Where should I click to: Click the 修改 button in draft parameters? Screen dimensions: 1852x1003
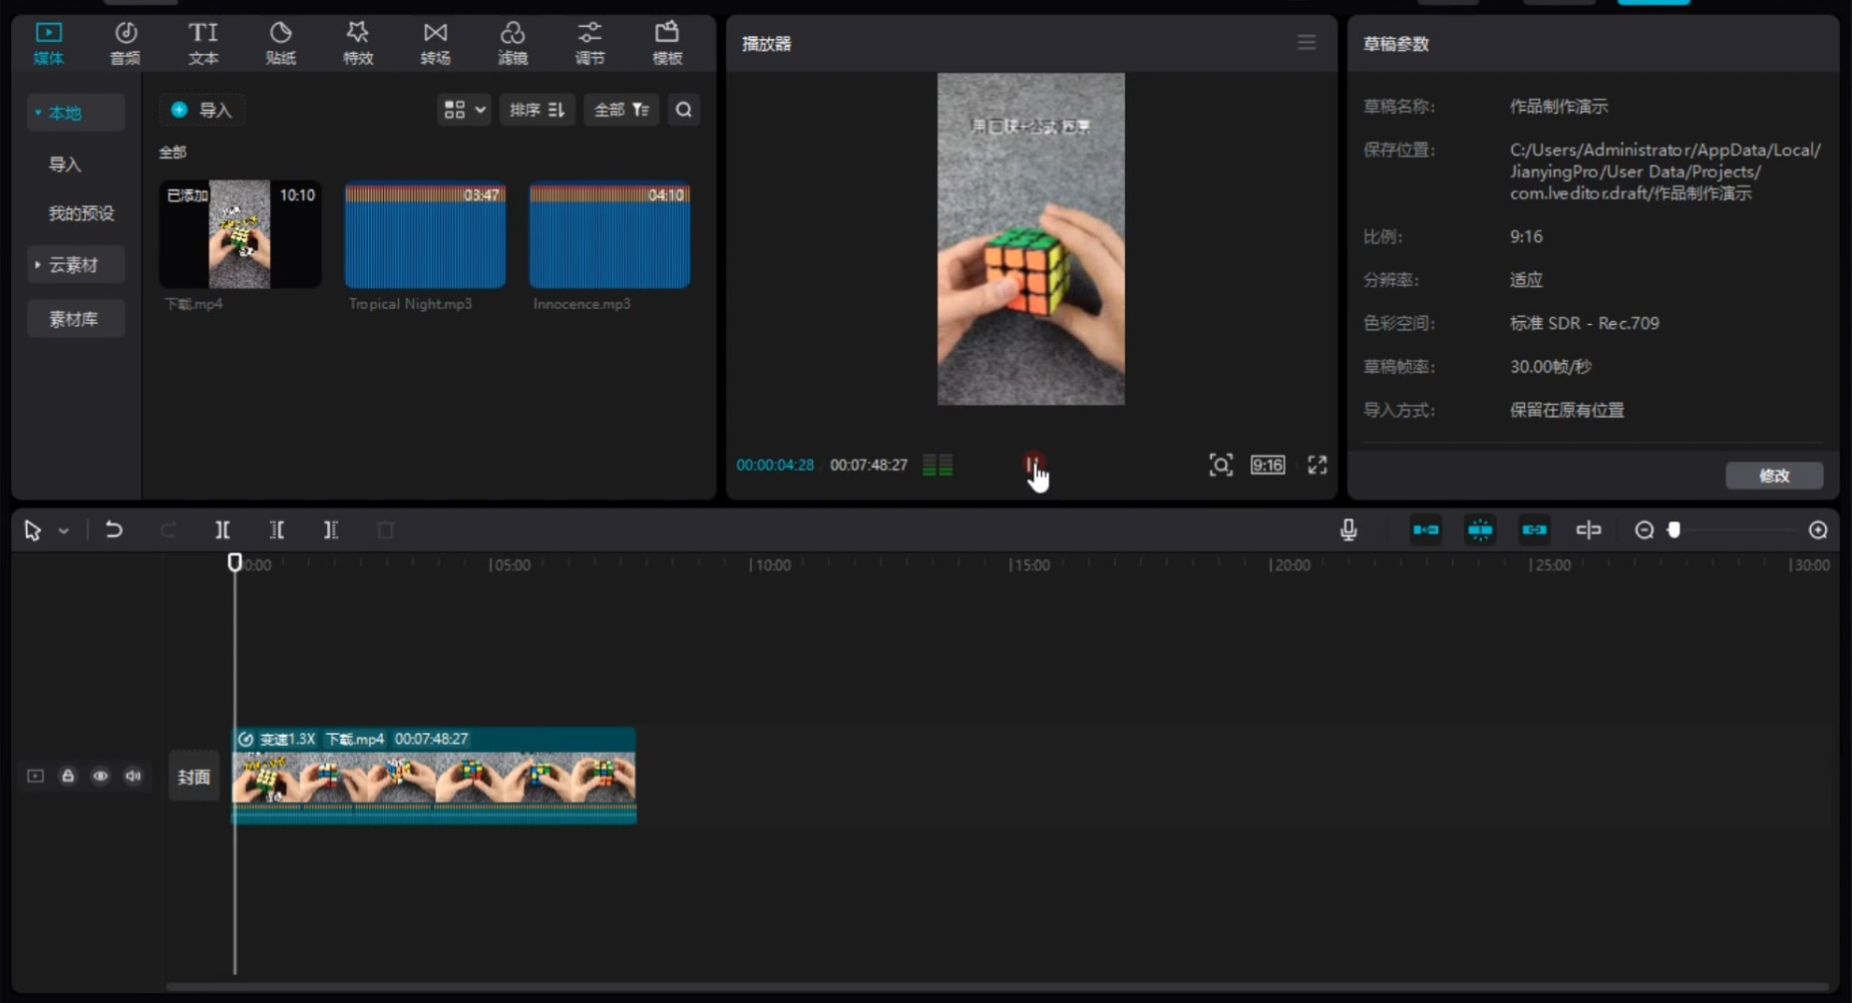[1773, 476]
